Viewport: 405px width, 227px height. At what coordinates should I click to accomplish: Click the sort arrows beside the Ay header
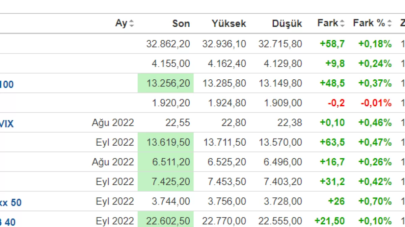[132, 24]
